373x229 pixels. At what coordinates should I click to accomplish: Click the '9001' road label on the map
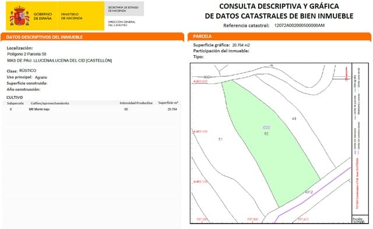pos(208,77)
